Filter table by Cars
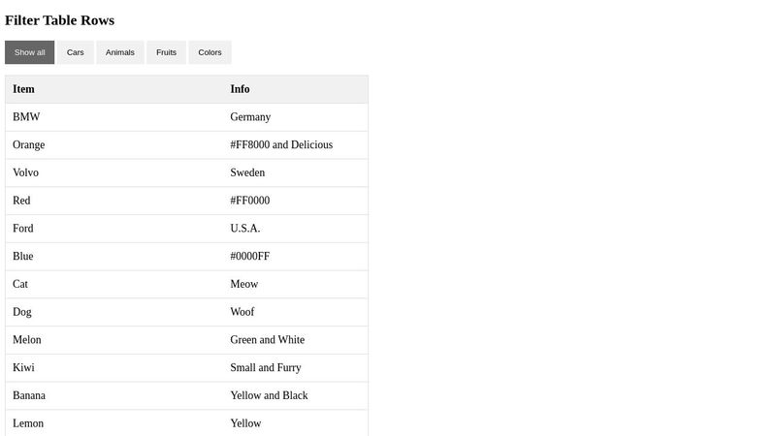The height and width of the screenshot is (436, 776). (75, 52)
